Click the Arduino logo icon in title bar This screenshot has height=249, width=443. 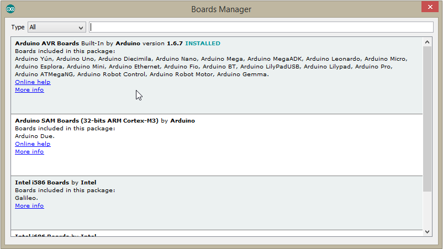10,9
